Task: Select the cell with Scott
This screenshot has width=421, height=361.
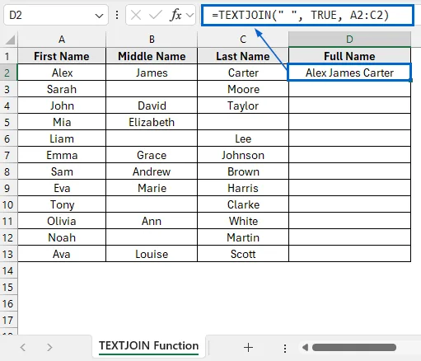Action: tap(243, 254)
